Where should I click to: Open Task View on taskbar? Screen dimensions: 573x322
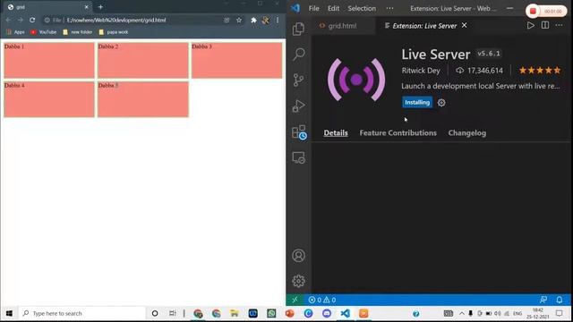pyautogui.click(x=173, y=313)
